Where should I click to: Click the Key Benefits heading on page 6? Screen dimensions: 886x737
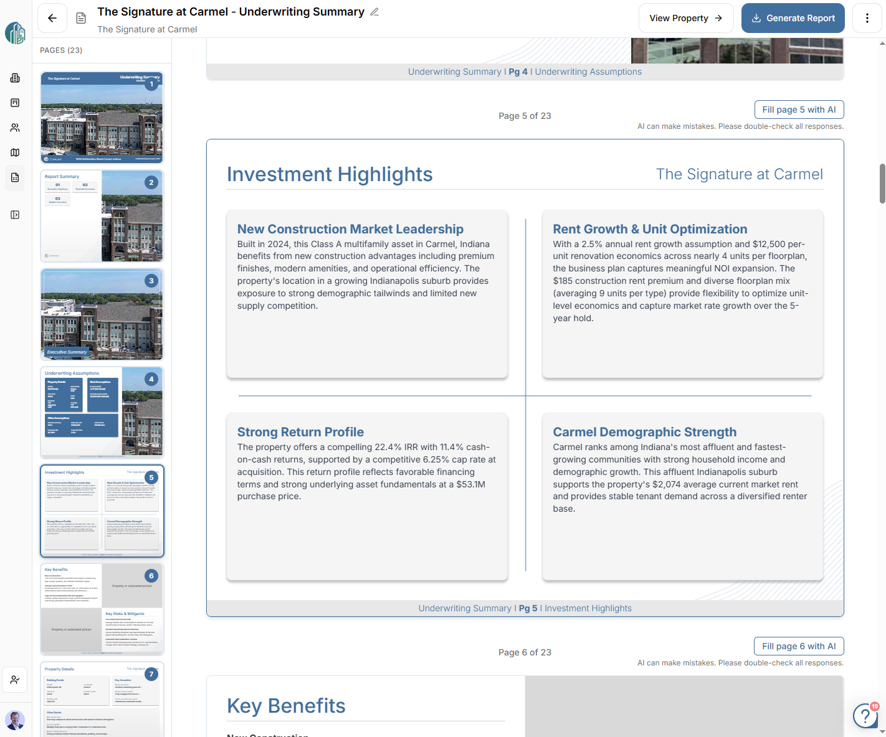[x=286, y=706]
